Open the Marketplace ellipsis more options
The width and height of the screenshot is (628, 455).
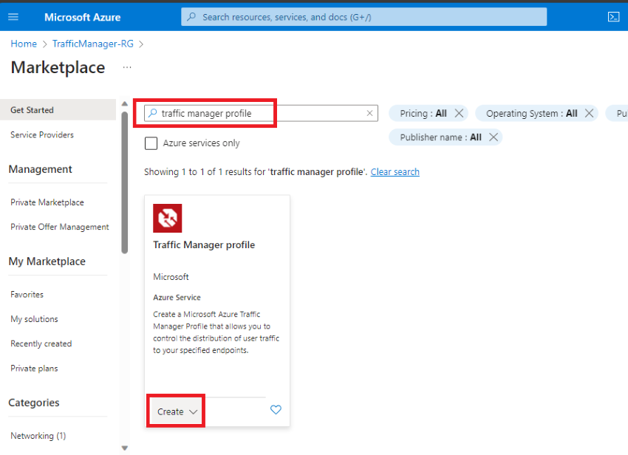[127, 67]
